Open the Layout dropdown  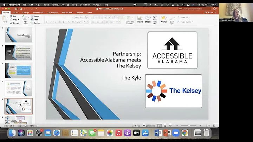point(35,16)
